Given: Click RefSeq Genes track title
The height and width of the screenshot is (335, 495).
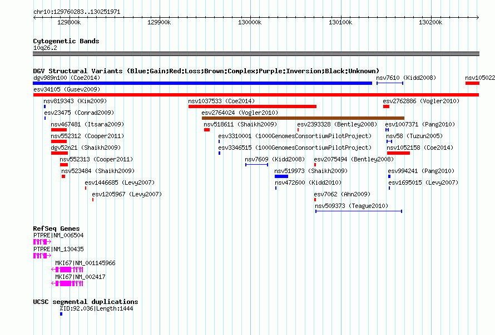Looking at the screenshot, I should (57, 229).
